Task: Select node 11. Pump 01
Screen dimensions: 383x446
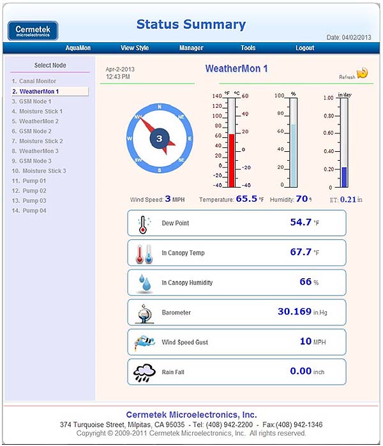Action: click(29, 181)
